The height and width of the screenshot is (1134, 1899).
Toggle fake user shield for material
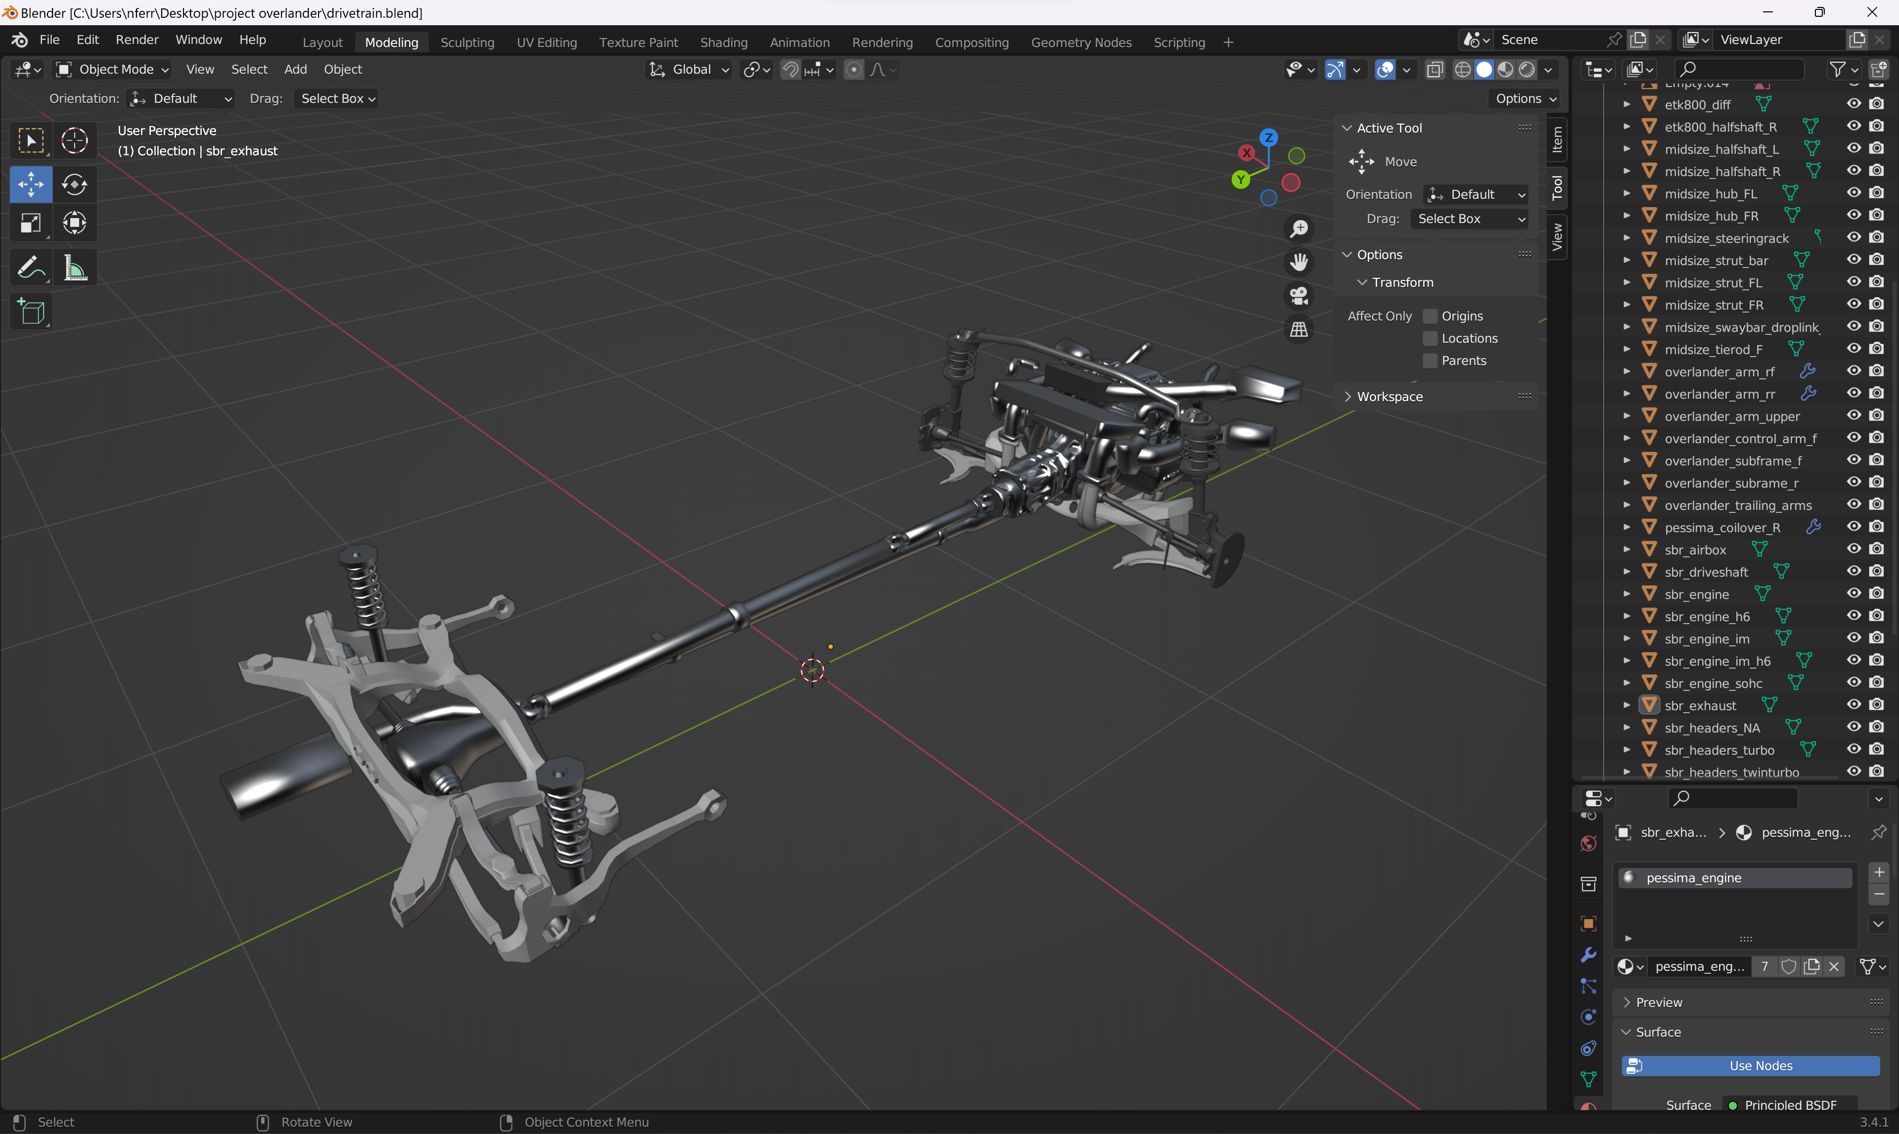point(1789,967)
